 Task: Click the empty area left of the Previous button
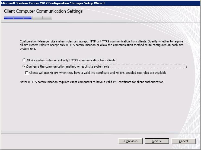(x=60, y=141)
